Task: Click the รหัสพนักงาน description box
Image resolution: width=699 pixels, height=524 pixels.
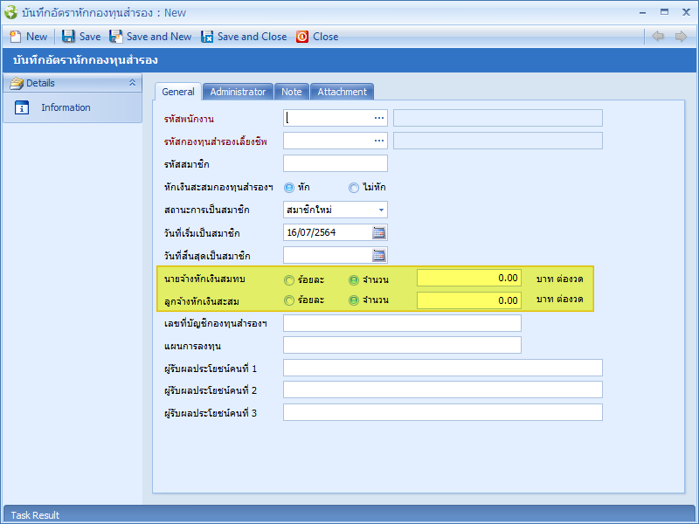Action: click(x=498, y=118)
